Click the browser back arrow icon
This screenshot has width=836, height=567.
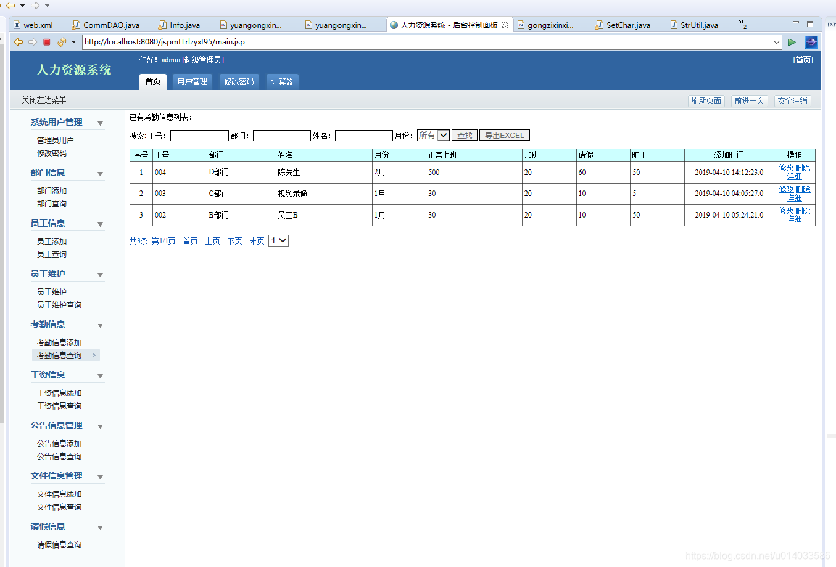(19, 42)
